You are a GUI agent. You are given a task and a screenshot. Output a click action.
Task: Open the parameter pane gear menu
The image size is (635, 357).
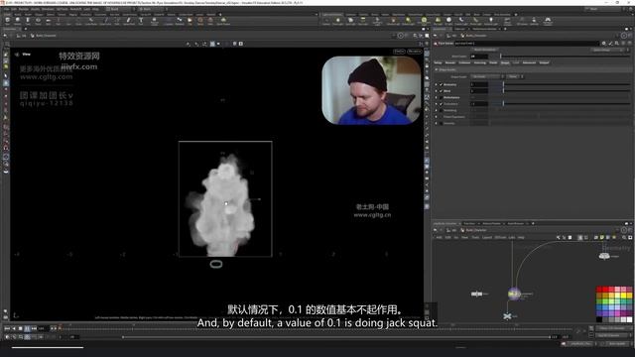coord(603,43)
